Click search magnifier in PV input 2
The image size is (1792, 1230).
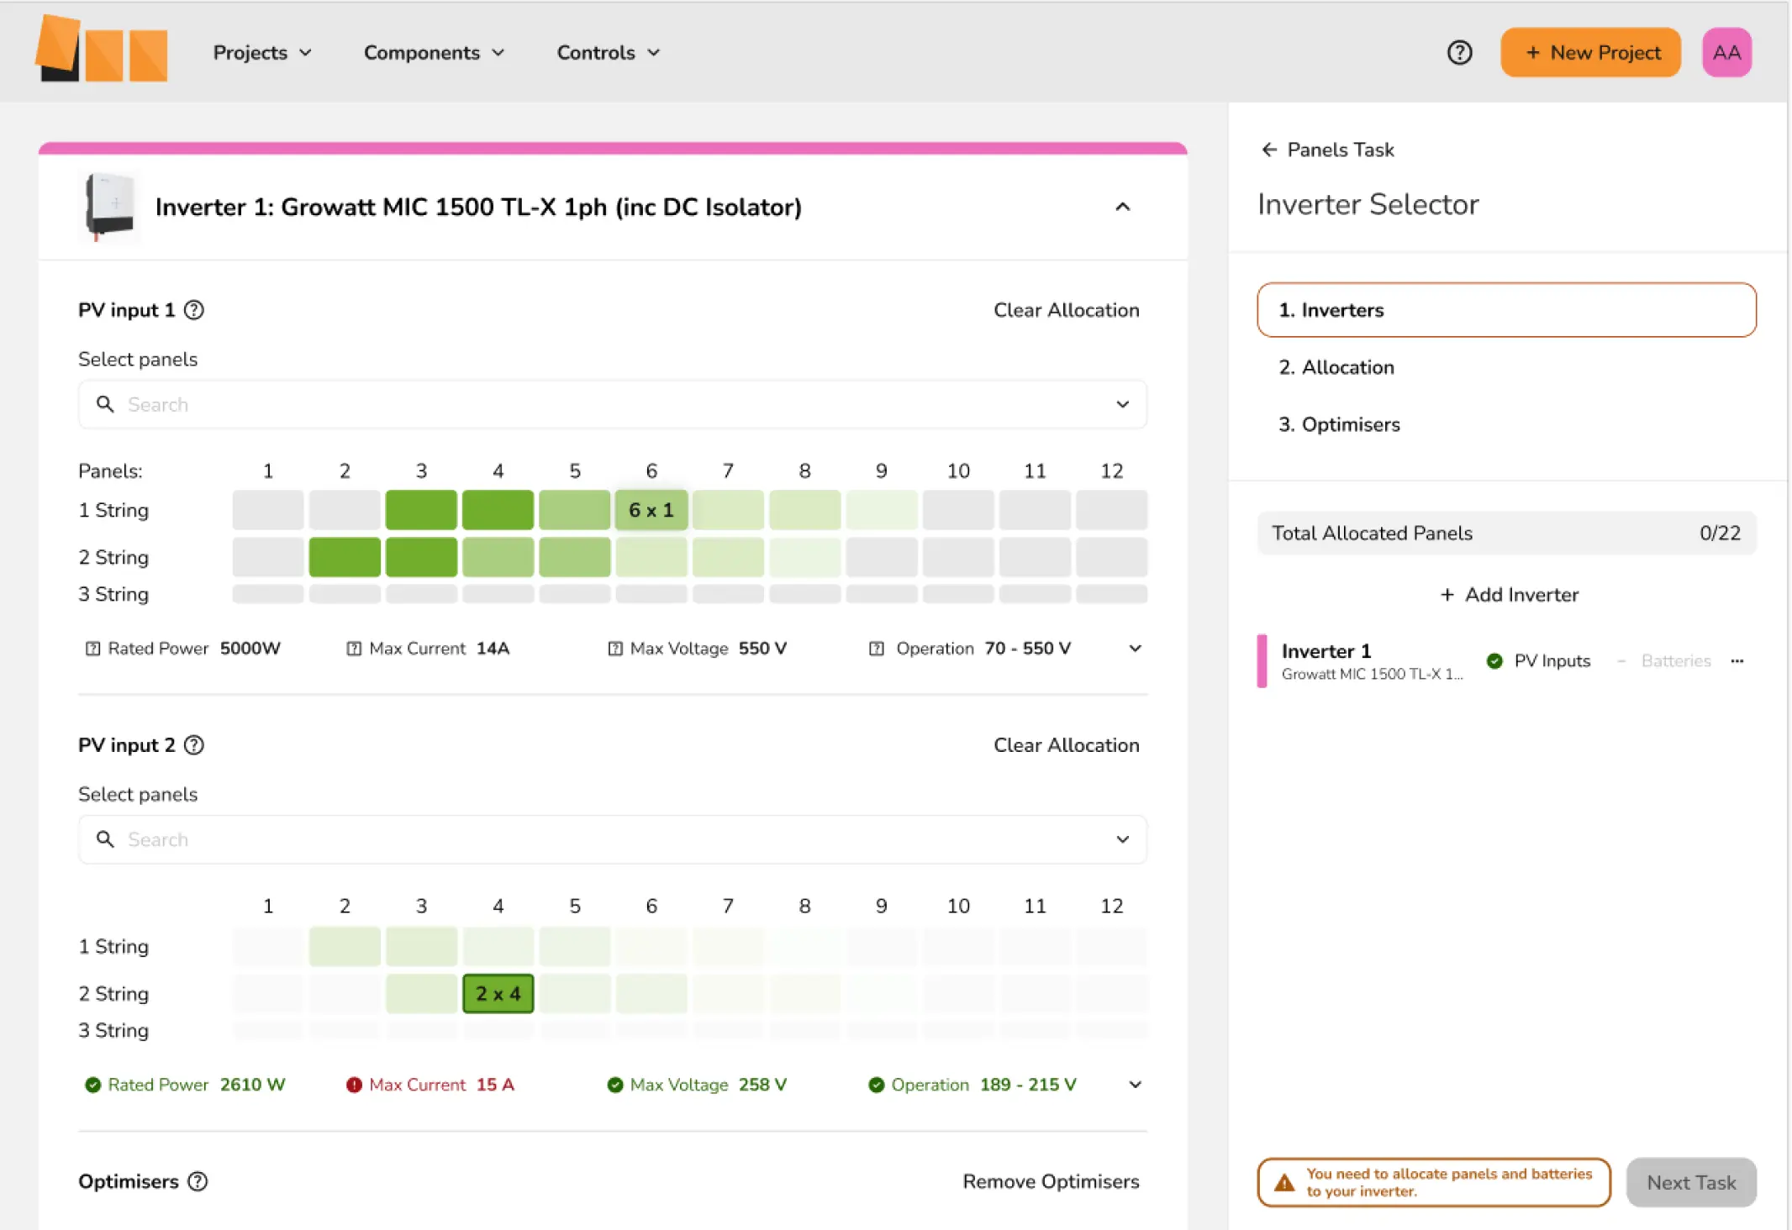point(105,839)
